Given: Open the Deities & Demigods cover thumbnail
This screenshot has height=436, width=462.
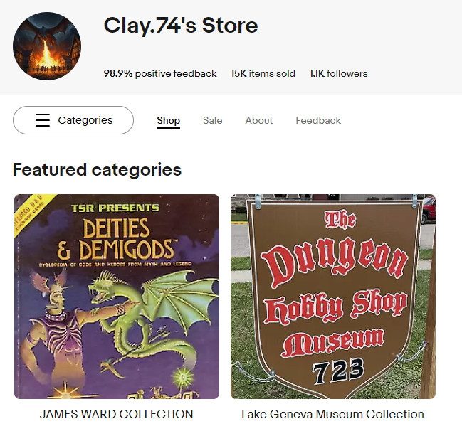Looking at the screenshot, I should coord(117,297).
